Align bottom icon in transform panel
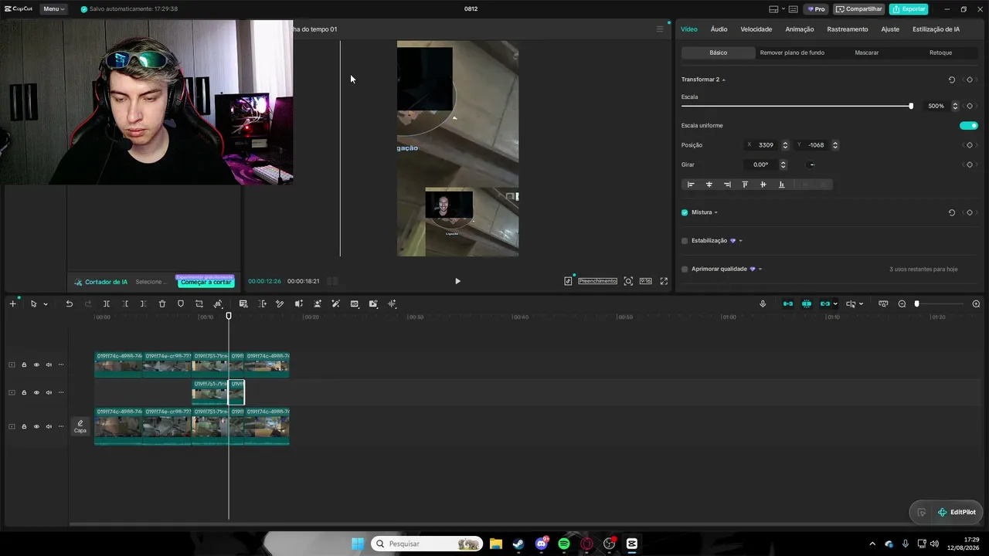Viewport: 989px width, 556px height. point(781,185)
